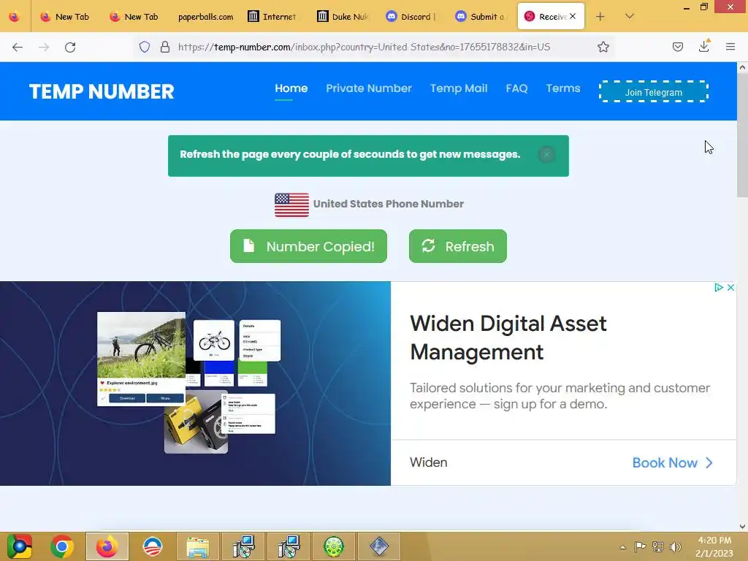The image size is (748, 561).
Task: Launch Google Chrome from the taskbar
Action: tap(62, 546)
